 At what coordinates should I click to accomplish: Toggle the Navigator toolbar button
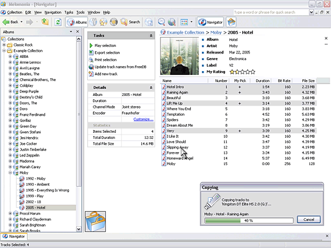[211, 22]
